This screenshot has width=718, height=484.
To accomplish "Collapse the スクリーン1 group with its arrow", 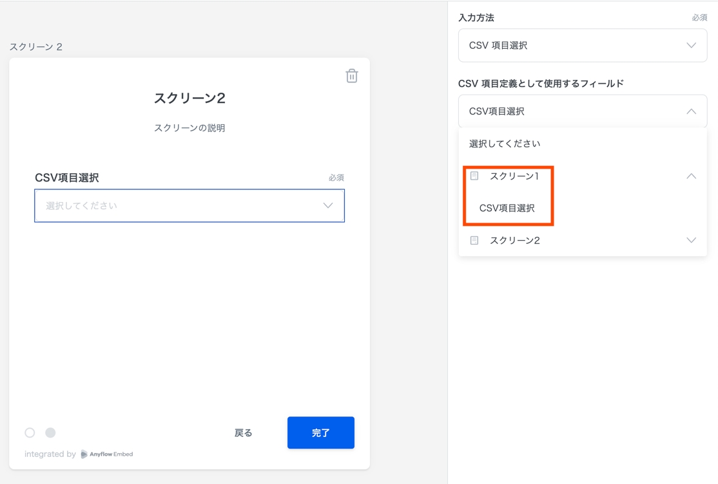I will tap(691, 176).
